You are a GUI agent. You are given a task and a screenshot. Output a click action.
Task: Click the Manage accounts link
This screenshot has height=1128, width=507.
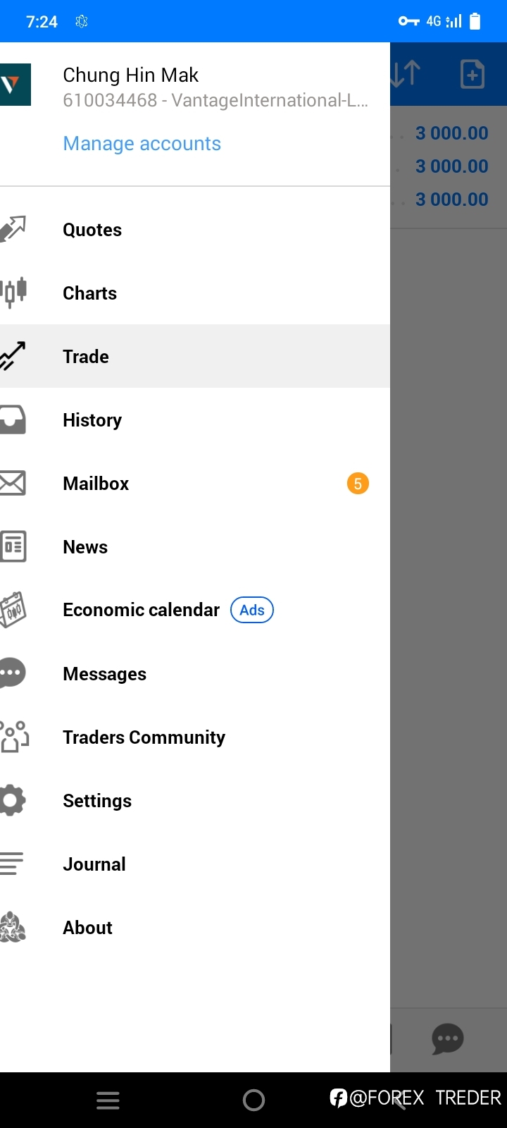click(x=142, y=144)
